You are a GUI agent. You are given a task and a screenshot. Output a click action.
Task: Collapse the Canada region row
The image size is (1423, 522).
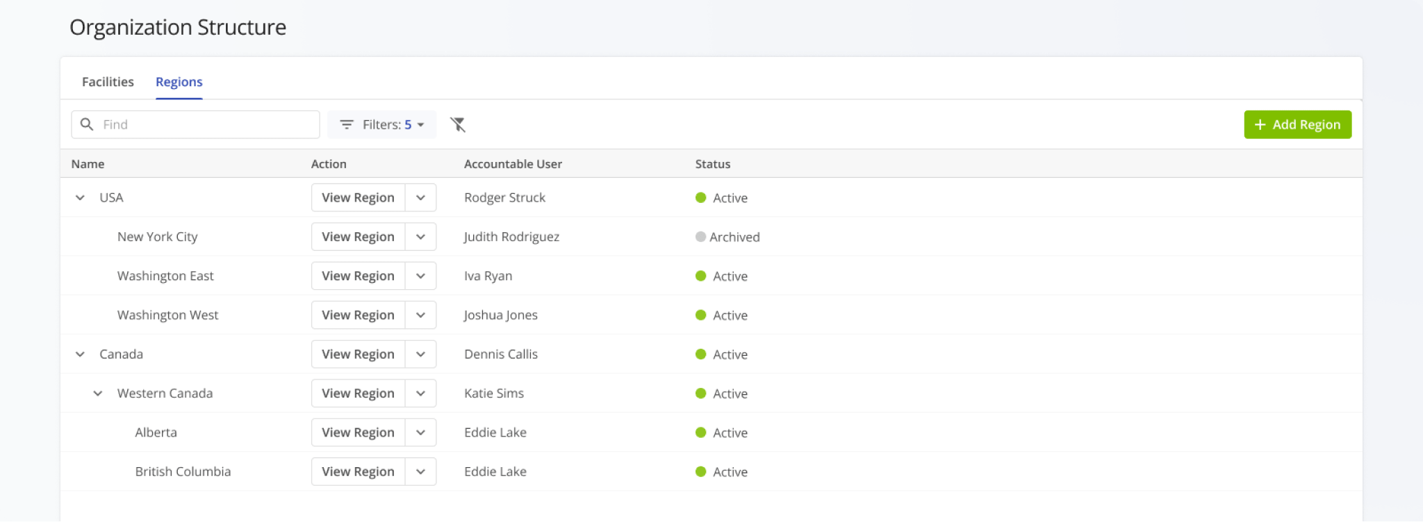tap(81, 354)
